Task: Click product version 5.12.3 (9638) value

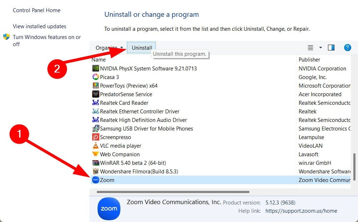Action: tap(280, 203)
